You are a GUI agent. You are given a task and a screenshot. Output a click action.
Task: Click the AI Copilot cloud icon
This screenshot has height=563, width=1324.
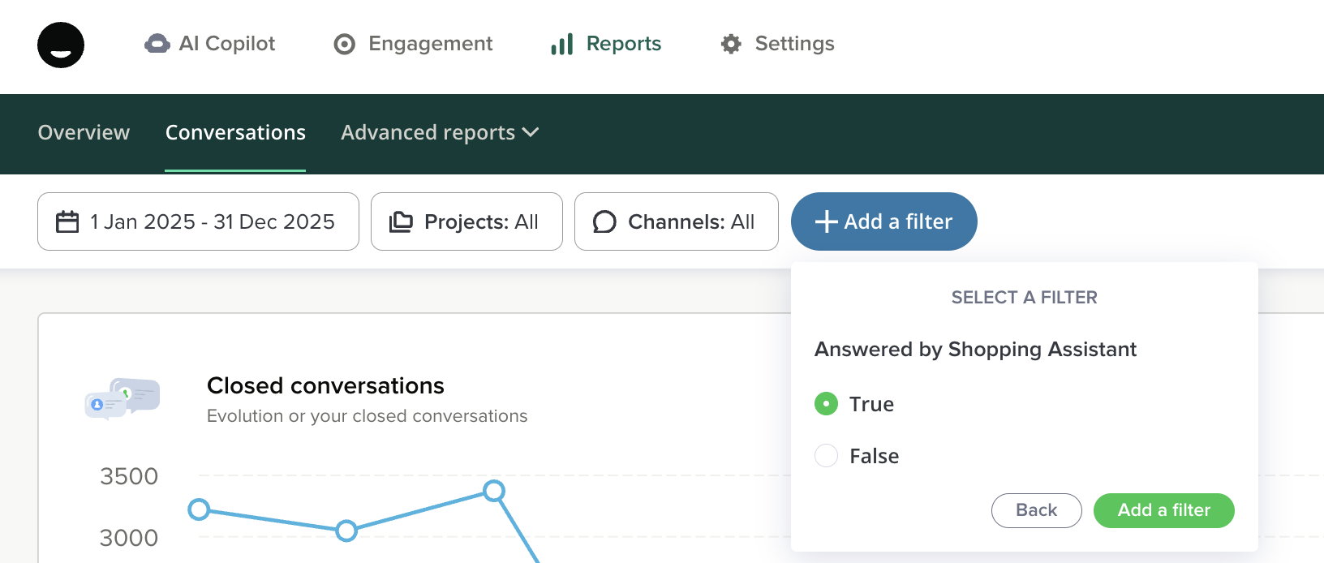[x=157, y=44]
